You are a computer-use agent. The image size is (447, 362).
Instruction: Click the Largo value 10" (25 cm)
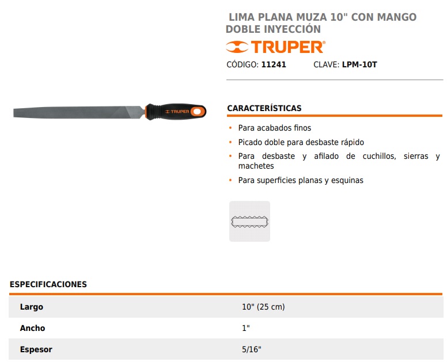click(x=263, y=307)
